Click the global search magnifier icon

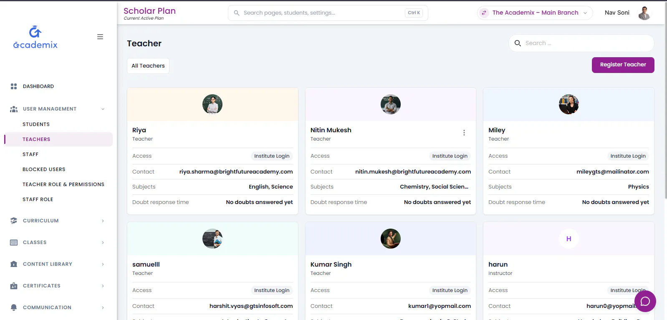coord(237,13)
